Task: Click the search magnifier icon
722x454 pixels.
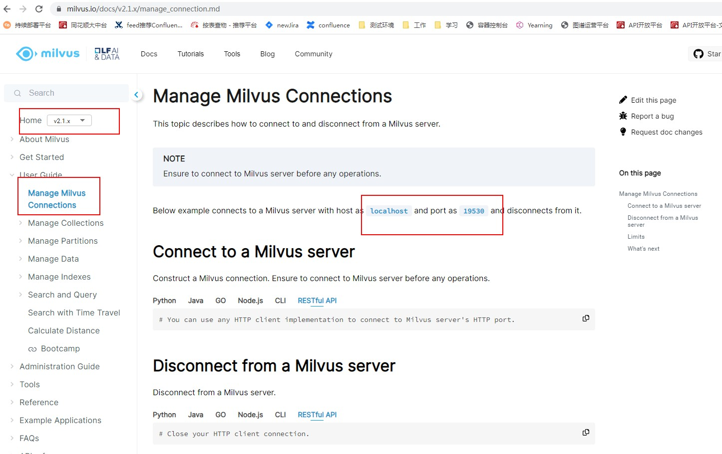Action: coord(17,93)
